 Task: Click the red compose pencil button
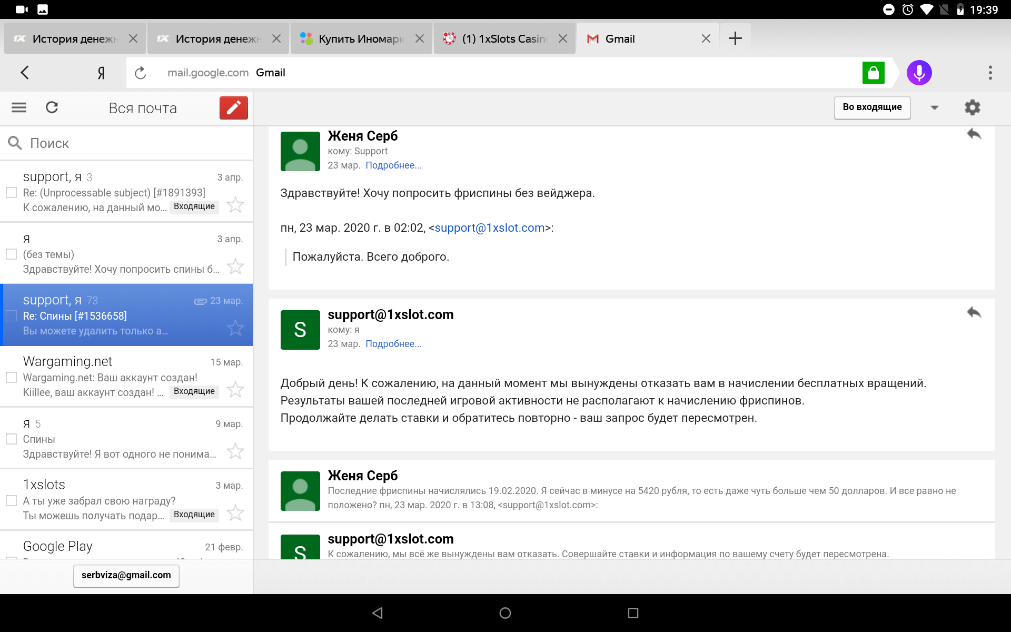pos(233,108)
